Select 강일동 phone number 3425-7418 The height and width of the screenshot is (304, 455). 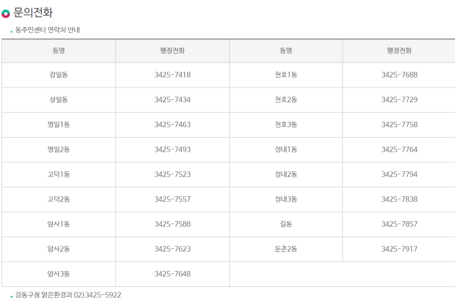172,75
